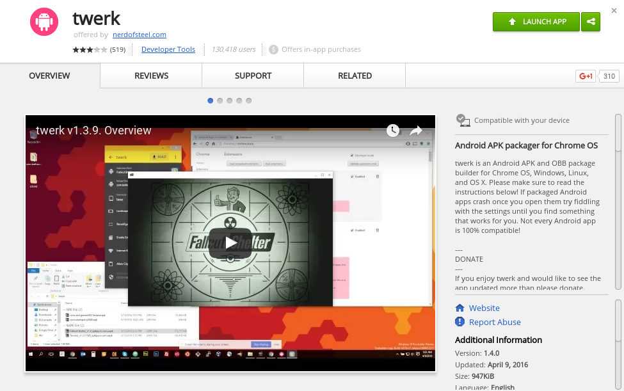Select the first carousel dot

point(211,100)
